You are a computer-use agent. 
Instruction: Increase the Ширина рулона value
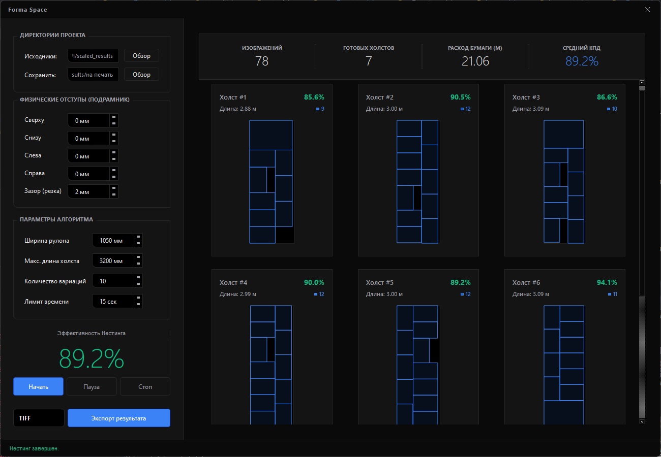click(138, 237)
